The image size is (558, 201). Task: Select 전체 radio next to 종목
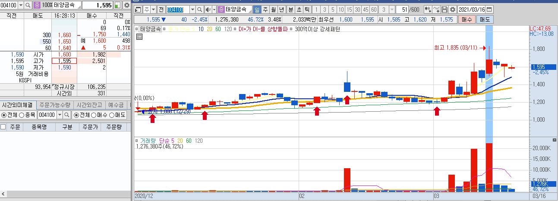tap(3, 115)
